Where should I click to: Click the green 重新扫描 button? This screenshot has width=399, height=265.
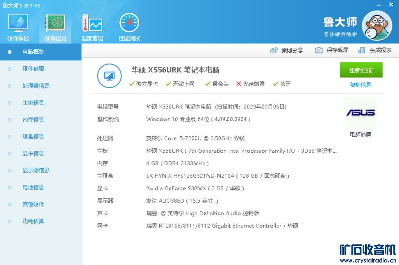[361, 70]
